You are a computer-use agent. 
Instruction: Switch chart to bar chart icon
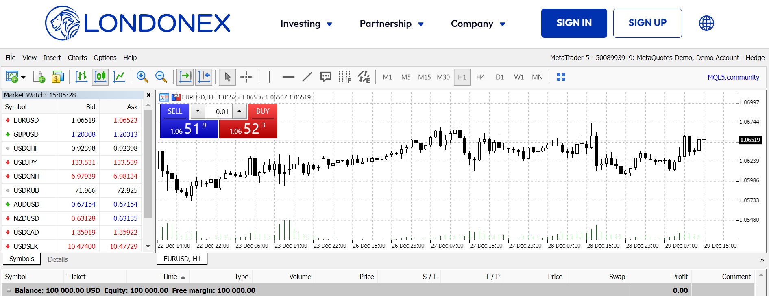[81, 77]
